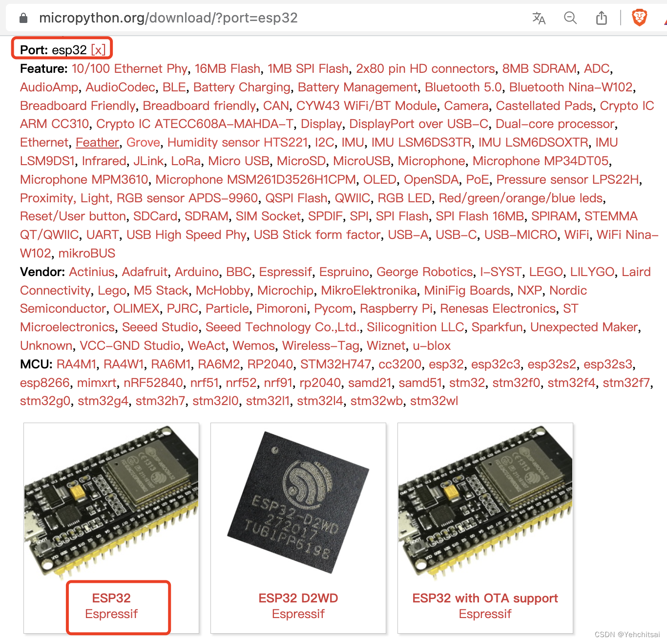Select vendor Seeed Studio link
This screenshot has width=667, height=642.
(x=160, y=327)
